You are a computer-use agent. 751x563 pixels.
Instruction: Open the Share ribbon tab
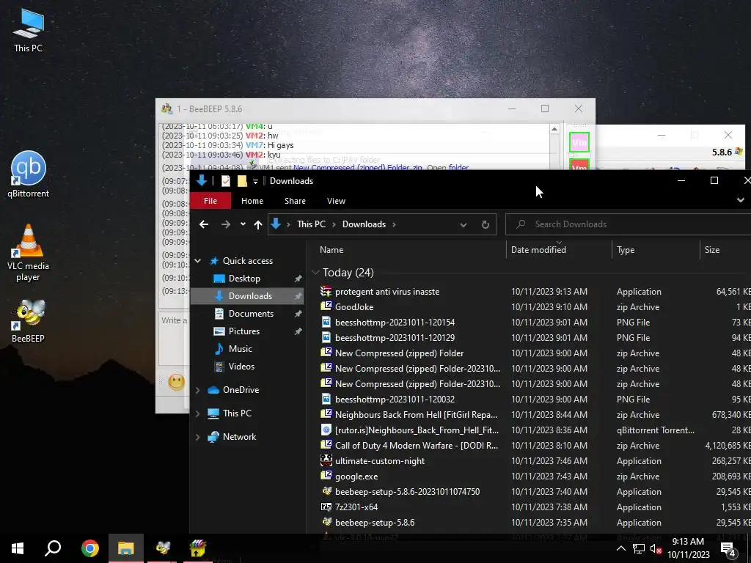point(295,201)
